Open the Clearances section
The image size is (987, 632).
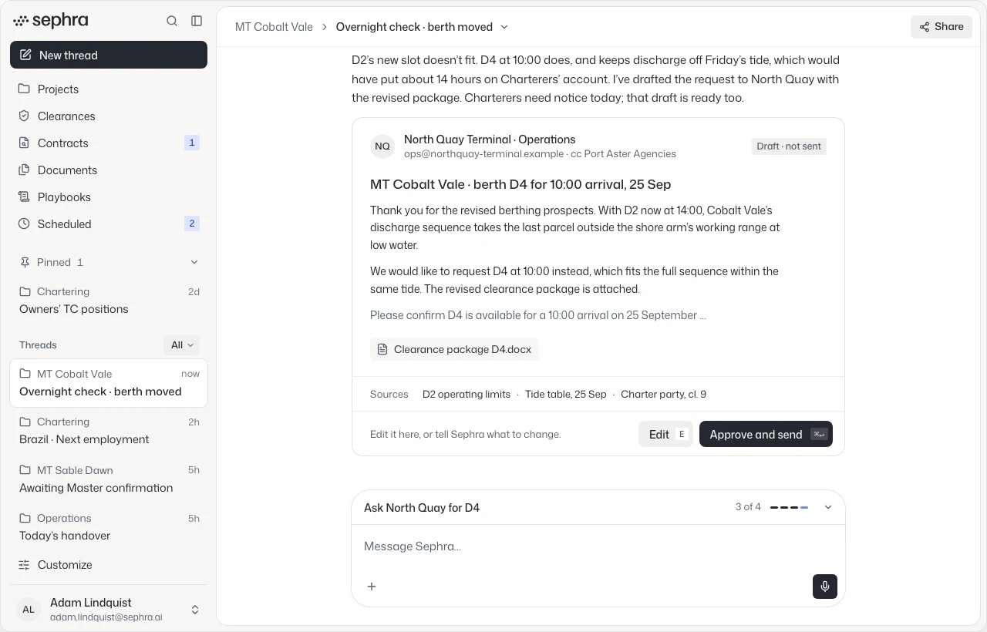[x=109, y=116]
